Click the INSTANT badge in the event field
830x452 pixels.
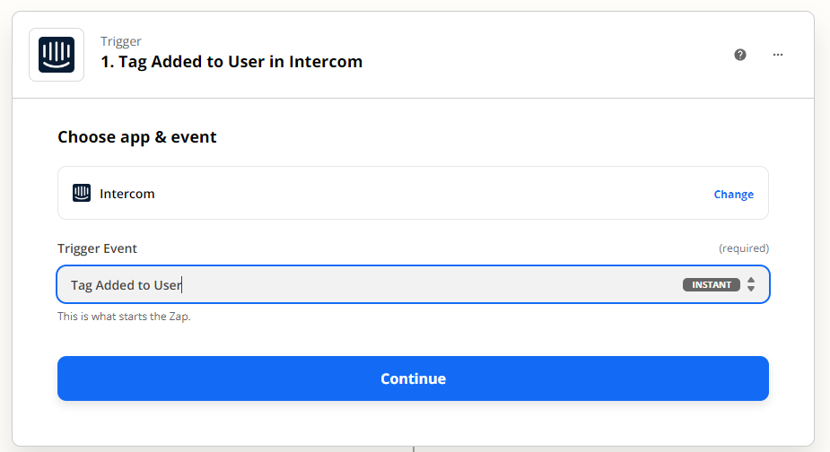(712, 285)
